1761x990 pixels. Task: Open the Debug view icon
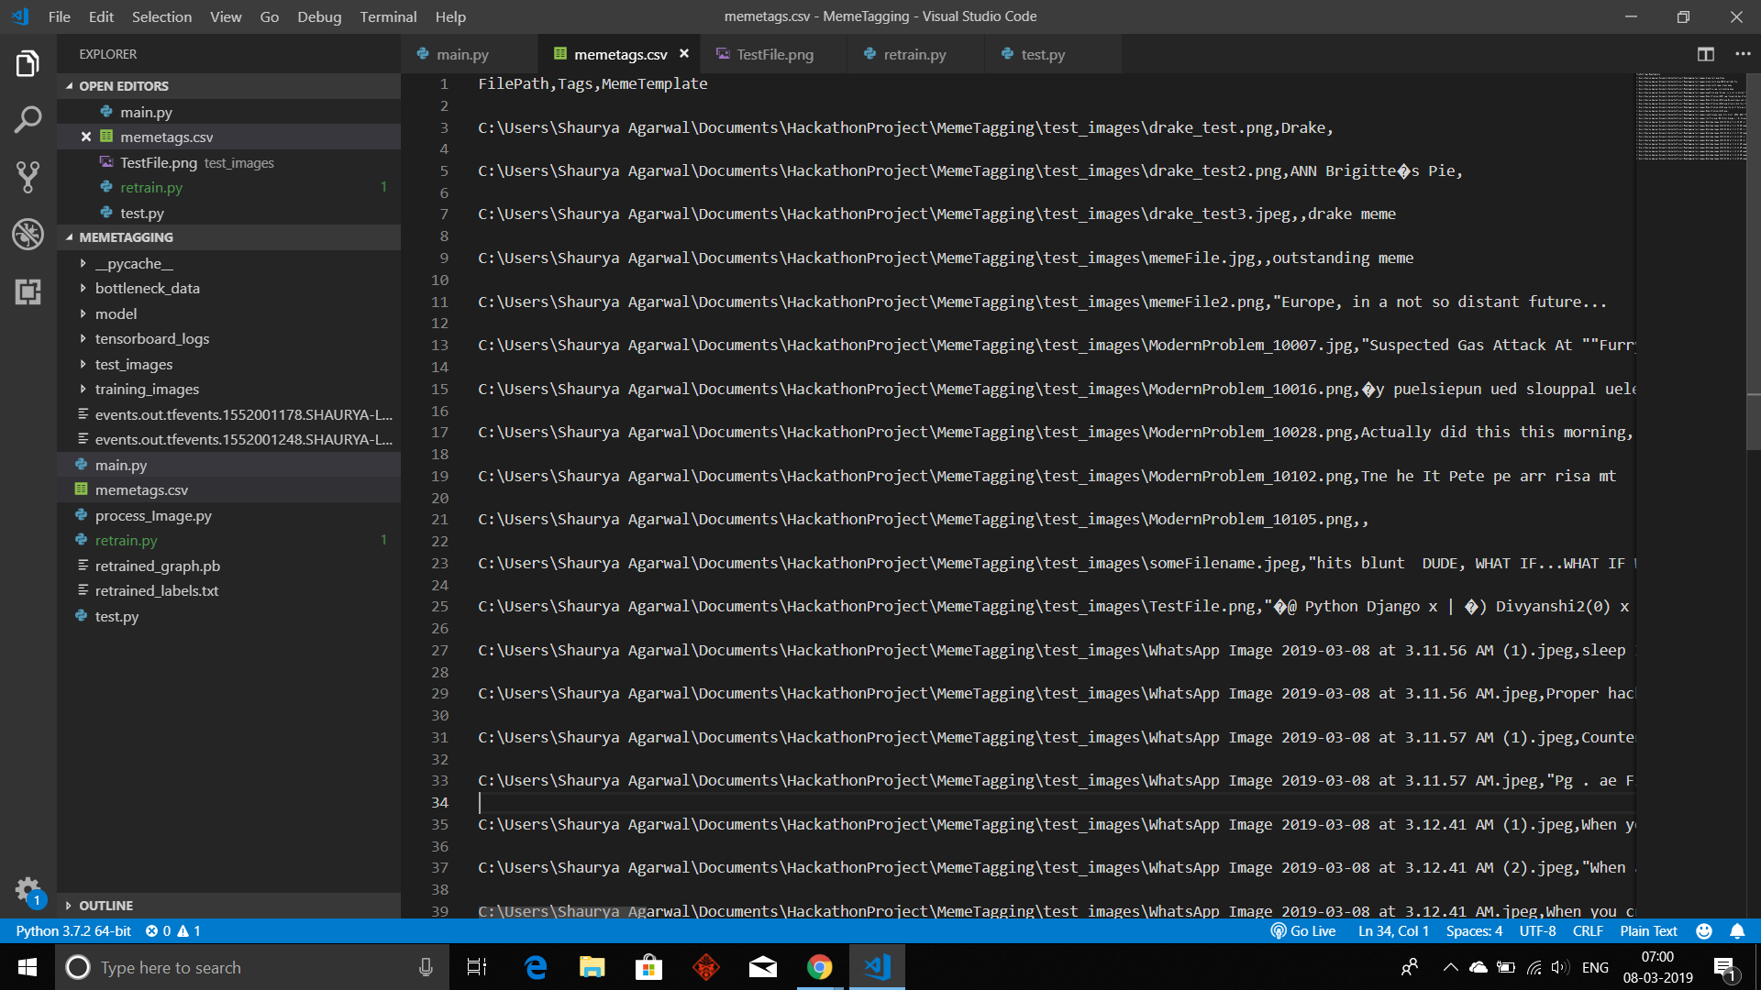pyautogui.click(x=28, y=234)
